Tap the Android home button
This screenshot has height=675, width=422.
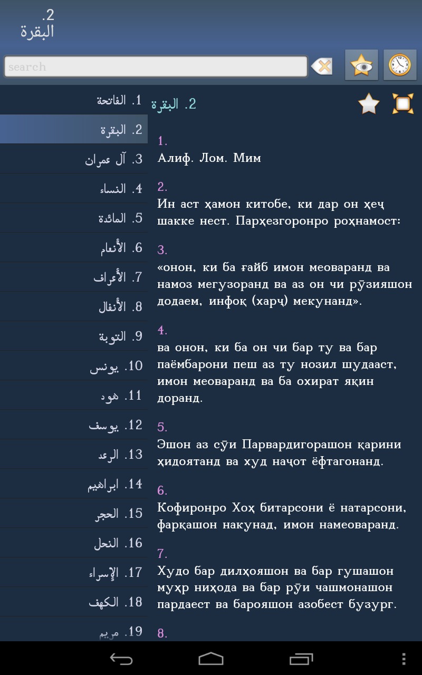pos(211,659)
